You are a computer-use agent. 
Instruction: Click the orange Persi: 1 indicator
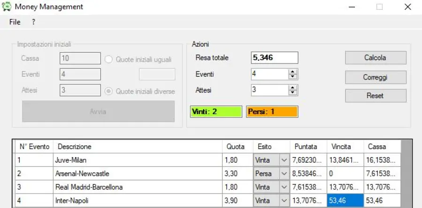click(272, 112)
